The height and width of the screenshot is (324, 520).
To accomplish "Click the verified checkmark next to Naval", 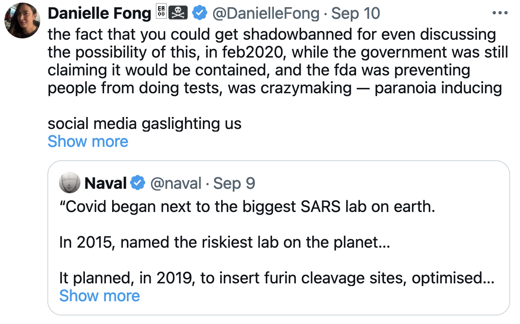I will 137,183.
